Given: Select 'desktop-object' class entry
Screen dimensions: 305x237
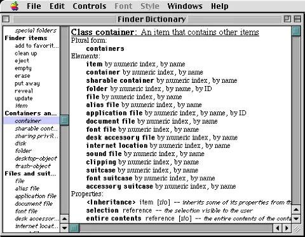Looking at the screenshot, I should pos(36,159).
